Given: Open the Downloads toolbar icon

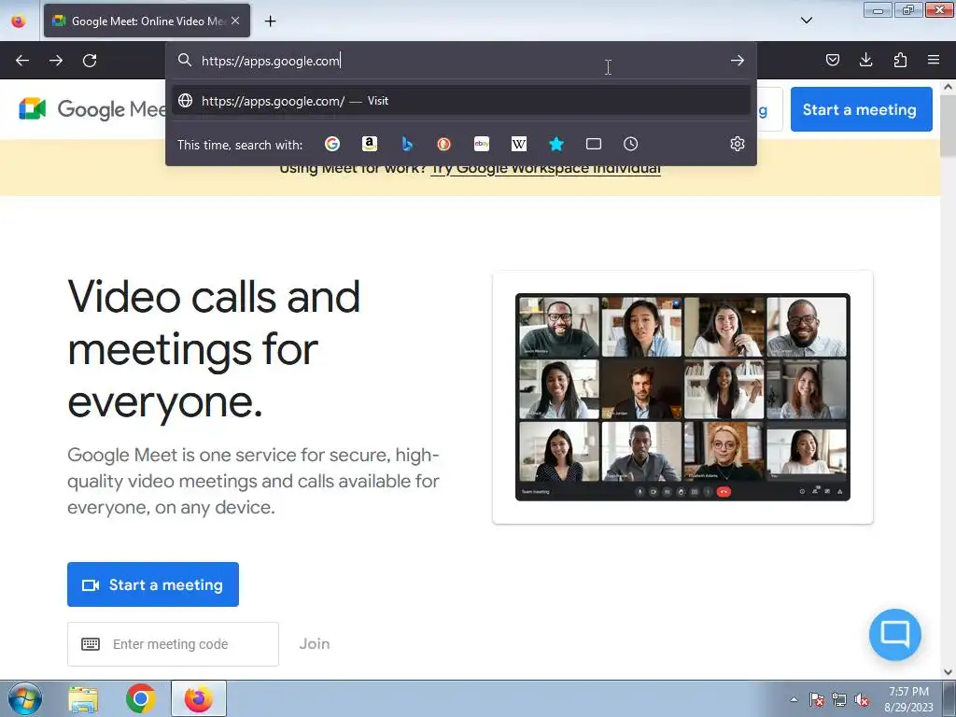Looking at the screenshot, I should (865, 60).
